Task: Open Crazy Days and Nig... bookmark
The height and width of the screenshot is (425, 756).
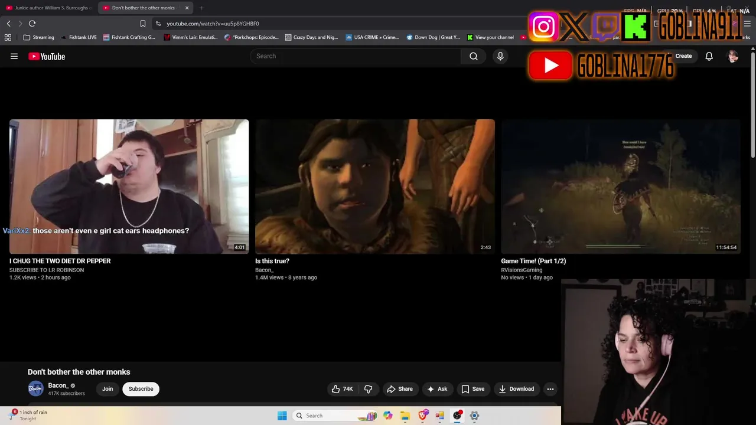Action: coord(312,37)
